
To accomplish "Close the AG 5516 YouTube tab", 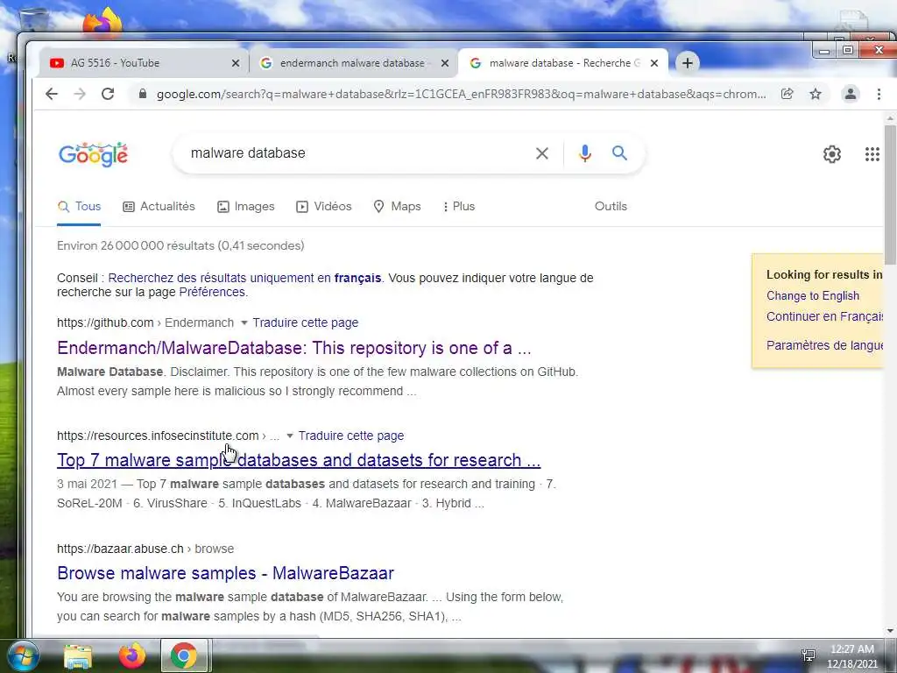I will click(235, 63).
